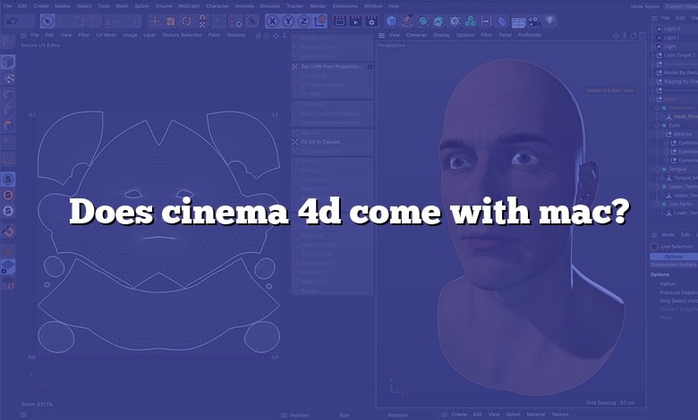Open the Render Settings gear clapperboard
This screenshot has height=420, width=698.
point(371,21)
